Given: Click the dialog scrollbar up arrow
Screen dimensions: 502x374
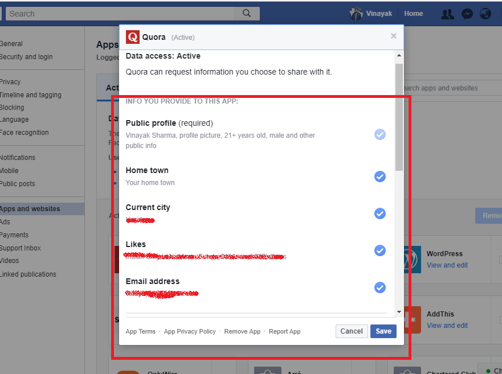Looking at the screenshot, I should click(x=399, y=55).
